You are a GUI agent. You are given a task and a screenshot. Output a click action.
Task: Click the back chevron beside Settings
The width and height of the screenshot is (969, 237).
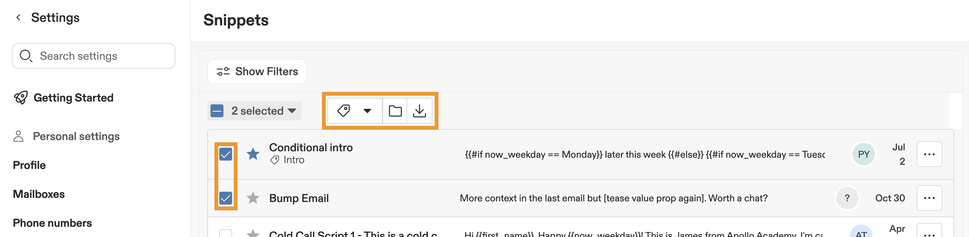(17, 17)
